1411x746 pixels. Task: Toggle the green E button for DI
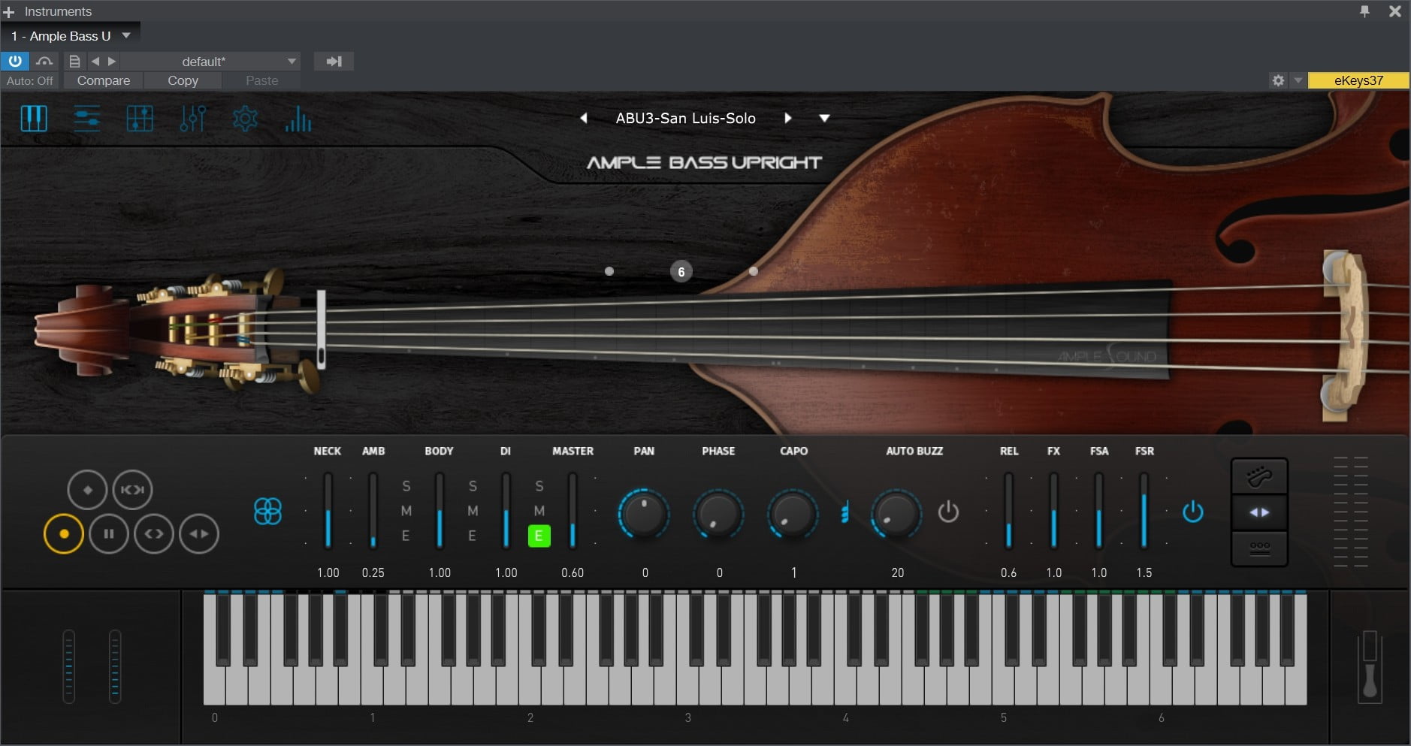[539, 536]
